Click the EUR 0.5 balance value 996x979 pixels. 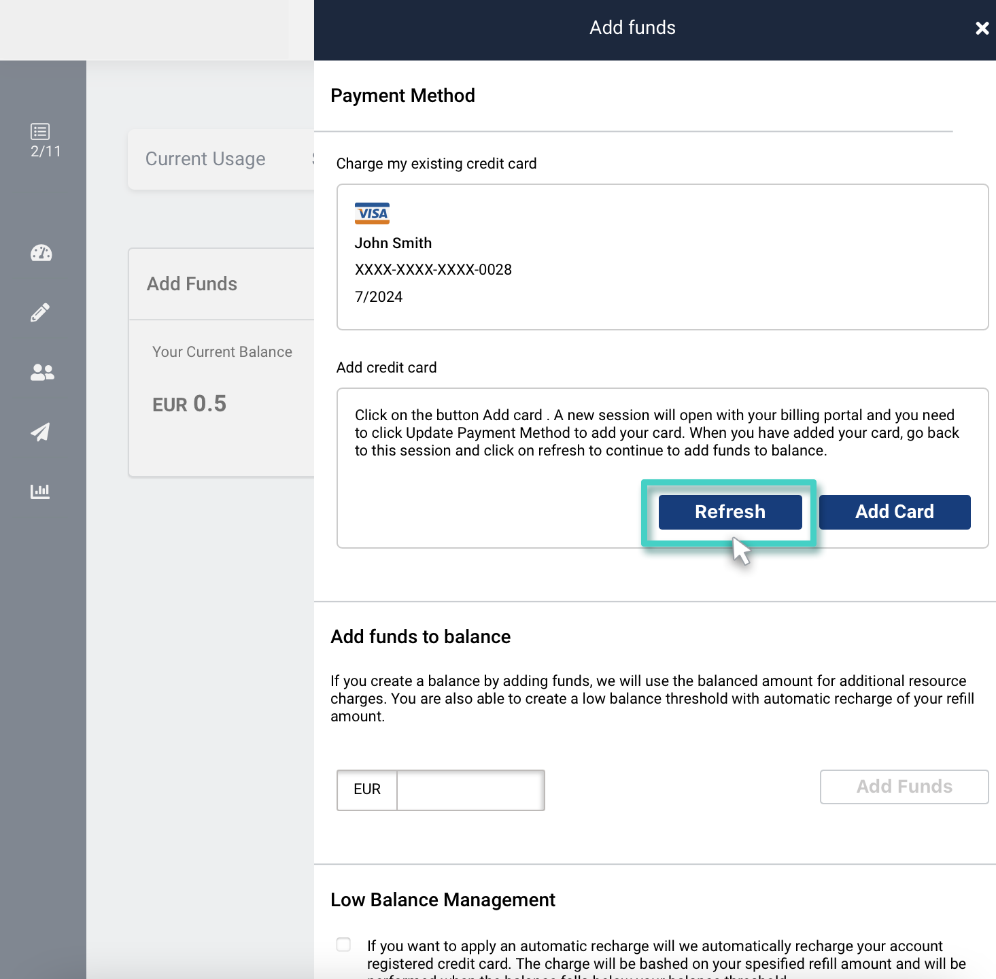point(189,404)
